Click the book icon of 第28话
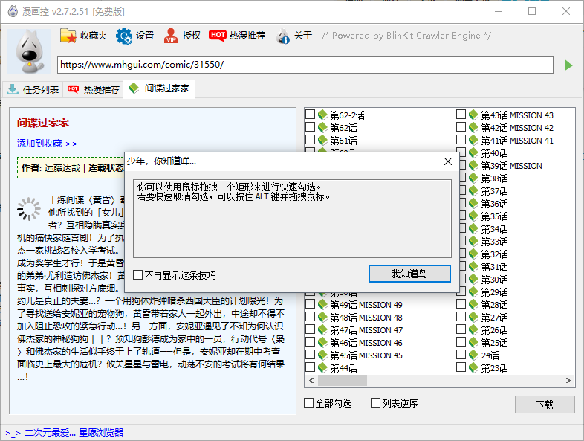The height and width of the screenshot is (441, 584). pos(473,305)
